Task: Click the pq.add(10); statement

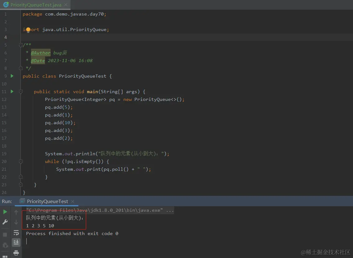Action: [60, 123]
